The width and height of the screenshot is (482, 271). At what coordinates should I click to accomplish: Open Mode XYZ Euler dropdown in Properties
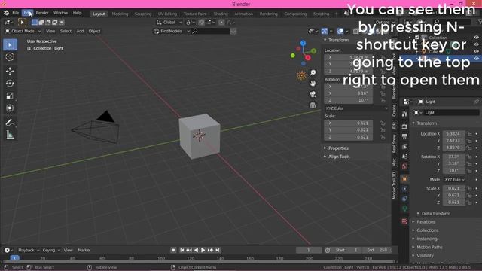pyautogui.click(x=454, y=179)
